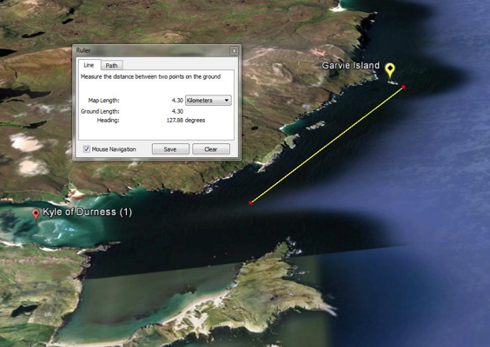Click the Ground Length value
Image resolution: width=490 pixels, height=347 pixels.
coord(177,111)
